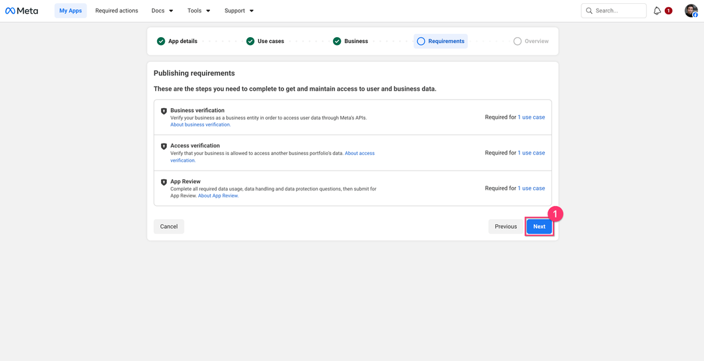The image size is (704, 361).
Task: Click the blue Next button
Action: pos(539,227)
